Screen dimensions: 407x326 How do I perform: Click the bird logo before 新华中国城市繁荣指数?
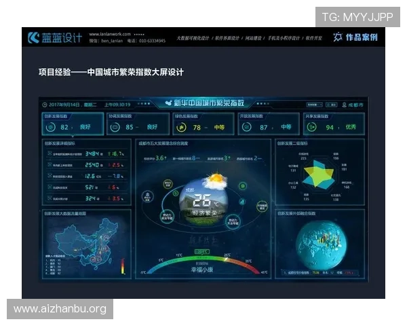coord(169,103)
